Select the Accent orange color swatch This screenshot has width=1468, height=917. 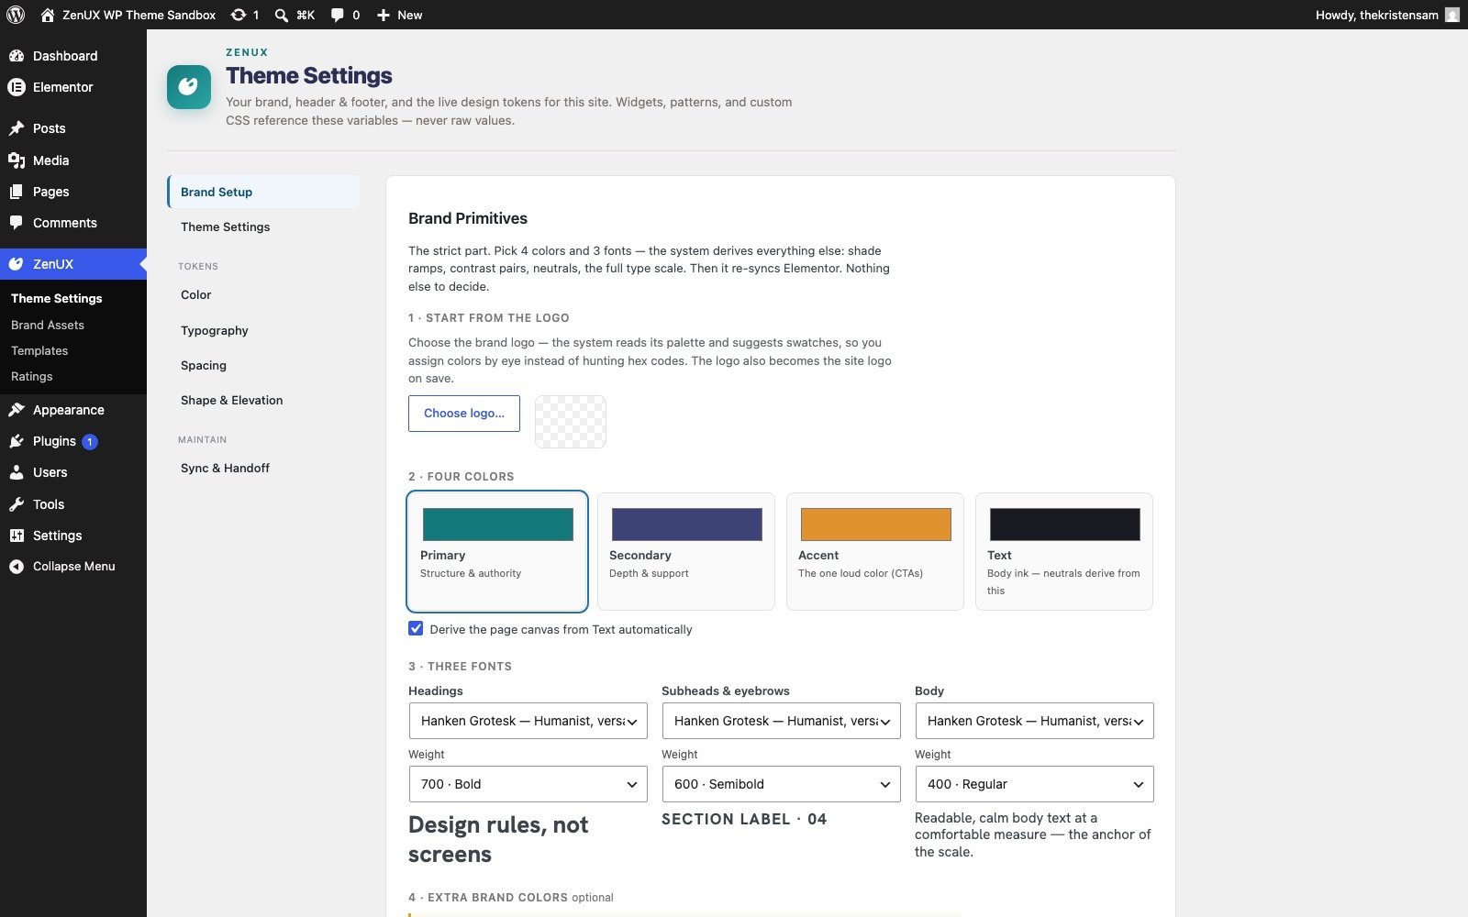coord(876,525)
